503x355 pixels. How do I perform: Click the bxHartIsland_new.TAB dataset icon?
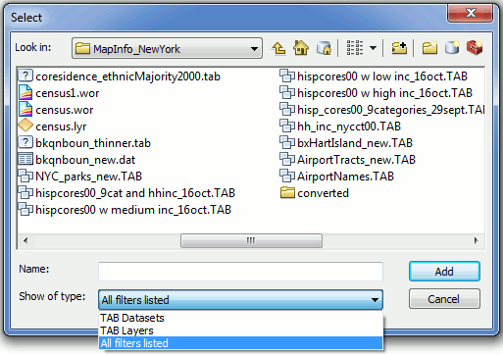(287, 143)
